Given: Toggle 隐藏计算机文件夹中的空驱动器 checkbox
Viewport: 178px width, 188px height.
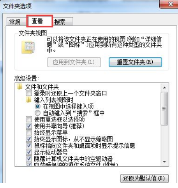Looking at the screenshot, I should click(29, 158).
